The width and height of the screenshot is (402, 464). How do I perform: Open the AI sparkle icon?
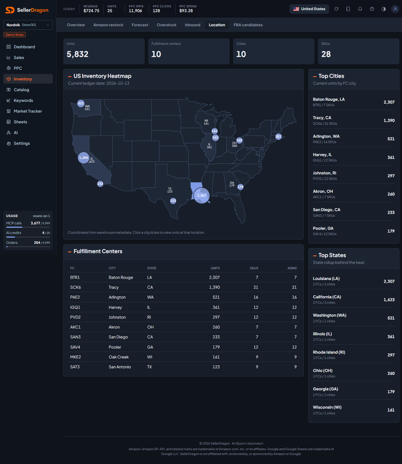tap(9, 133)
